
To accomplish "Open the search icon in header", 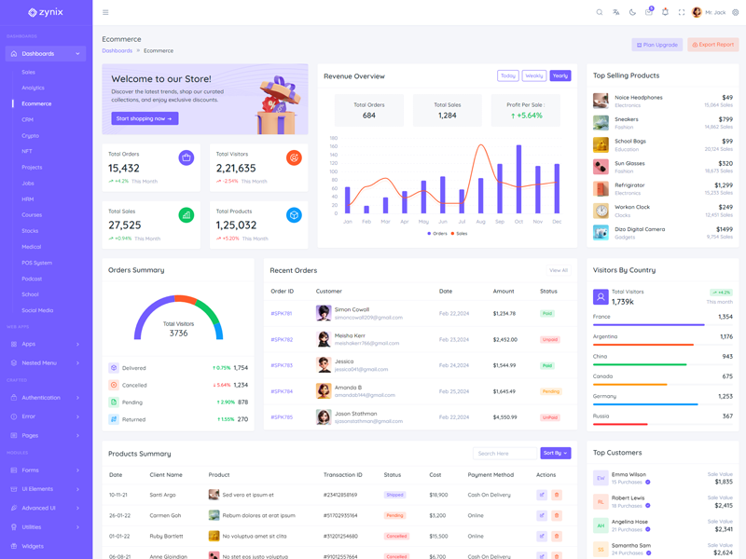I will [x=600, y=12].
